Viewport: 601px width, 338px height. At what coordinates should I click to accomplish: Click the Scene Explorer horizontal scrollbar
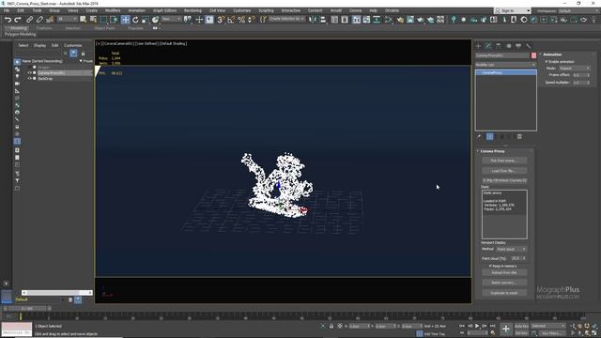(x=56, y=293)
